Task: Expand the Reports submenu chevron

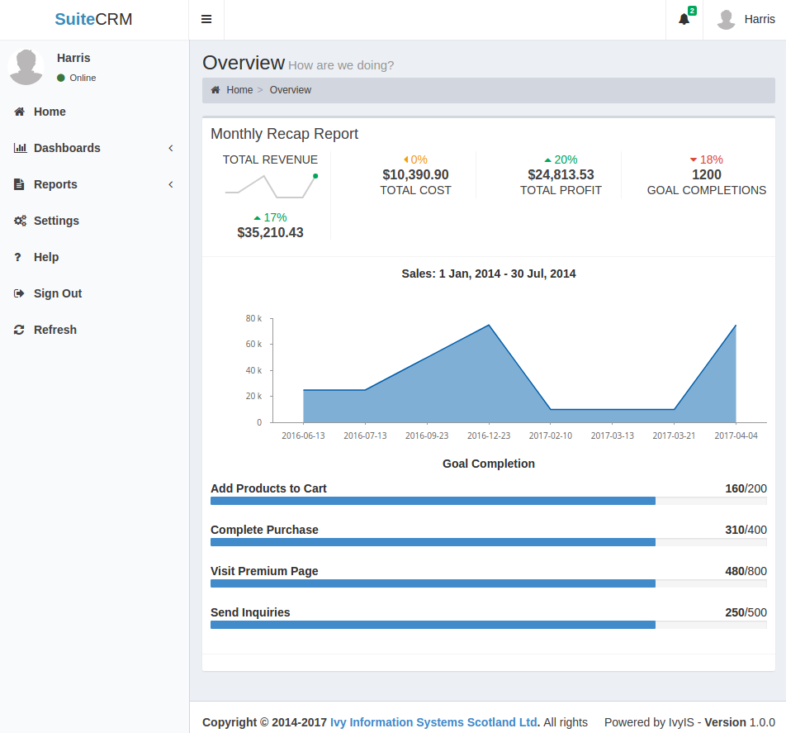Action: click(171, 184)
